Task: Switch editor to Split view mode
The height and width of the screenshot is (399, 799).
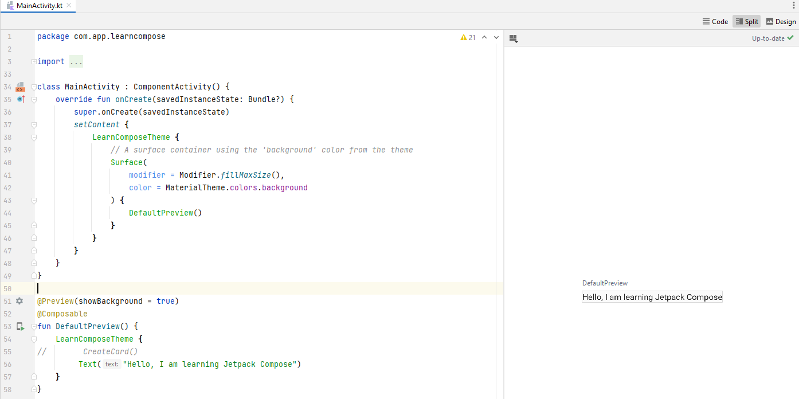Action: pos(746,22)
